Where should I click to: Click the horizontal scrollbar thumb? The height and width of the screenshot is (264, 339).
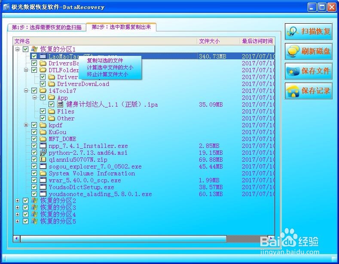point(123,239)
